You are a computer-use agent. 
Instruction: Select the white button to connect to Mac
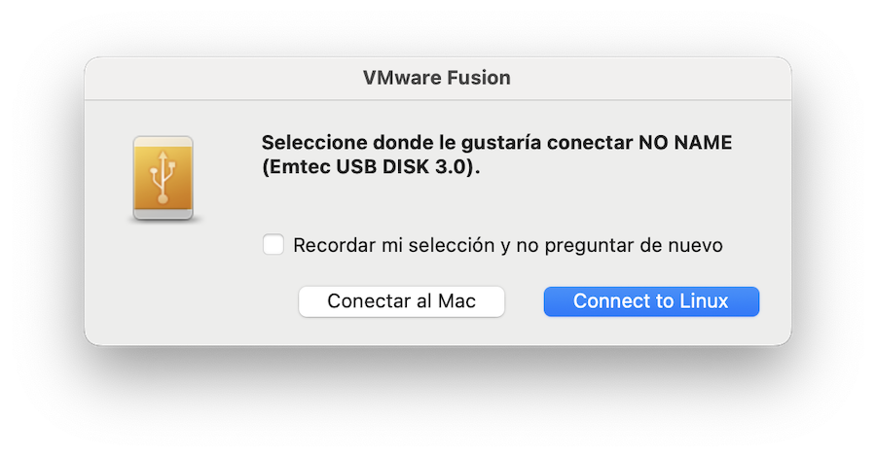pos(401,301)
